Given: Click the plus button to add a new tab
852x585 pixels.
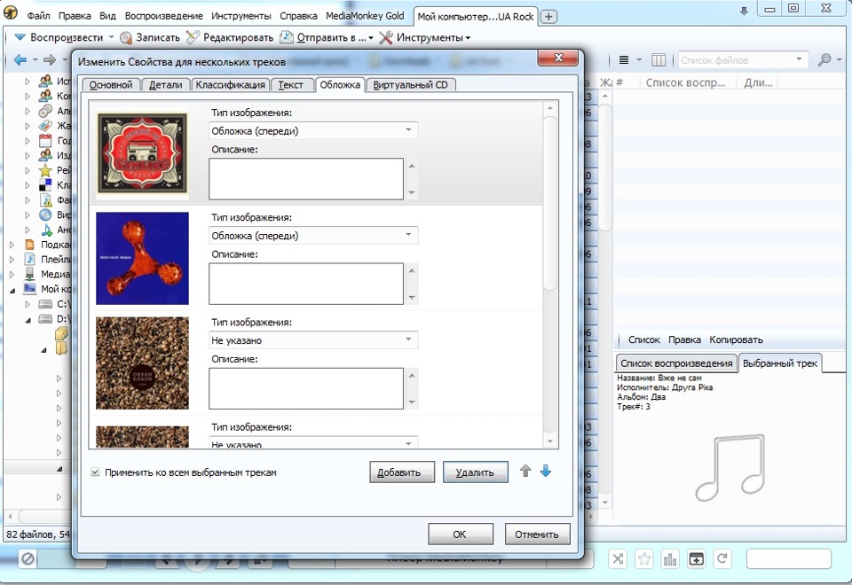Looking at the screenshot, I should [548, 17].
